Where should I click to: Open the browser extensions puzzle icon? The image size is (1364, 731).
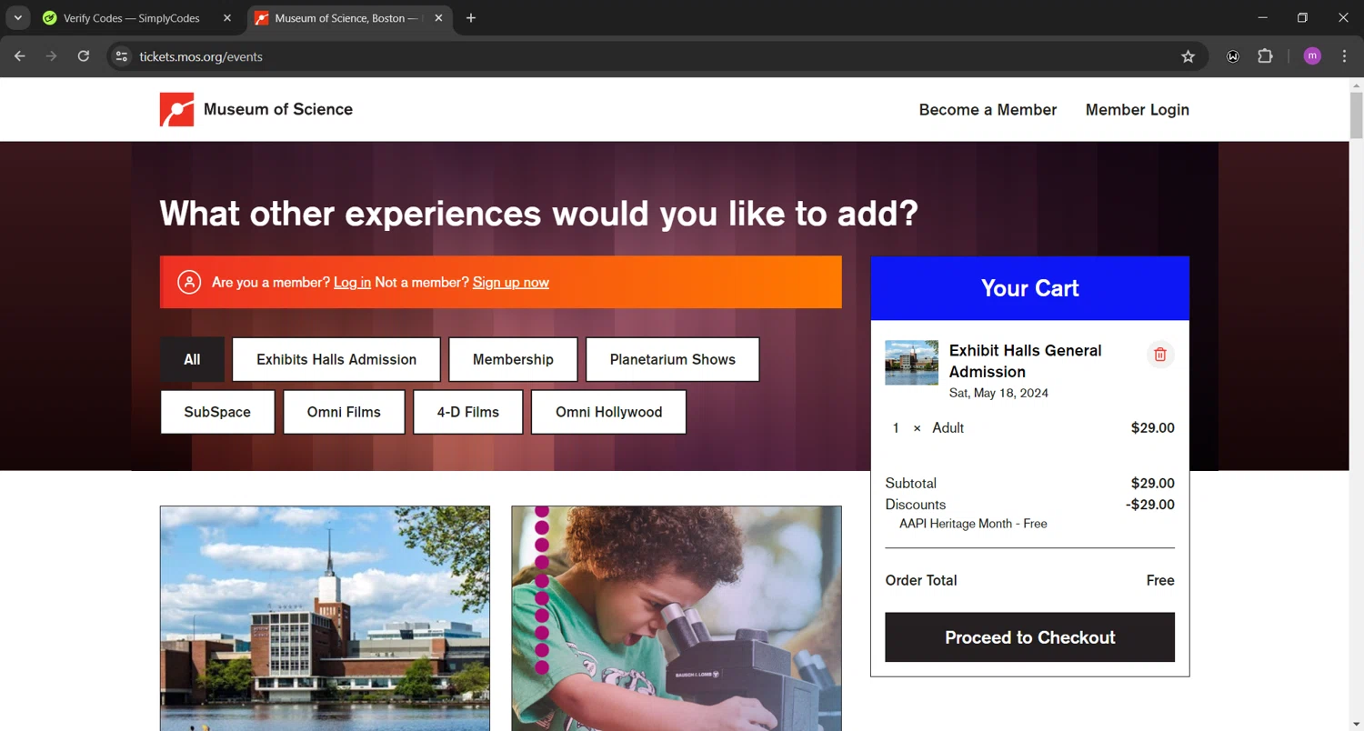1265,56
